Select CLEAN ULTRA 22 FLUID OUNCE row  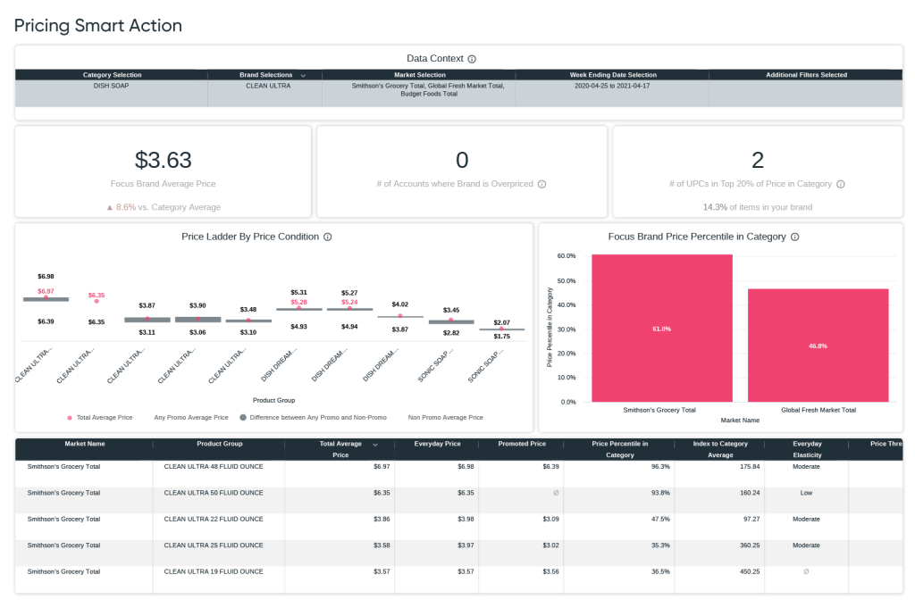click(458, 527)
